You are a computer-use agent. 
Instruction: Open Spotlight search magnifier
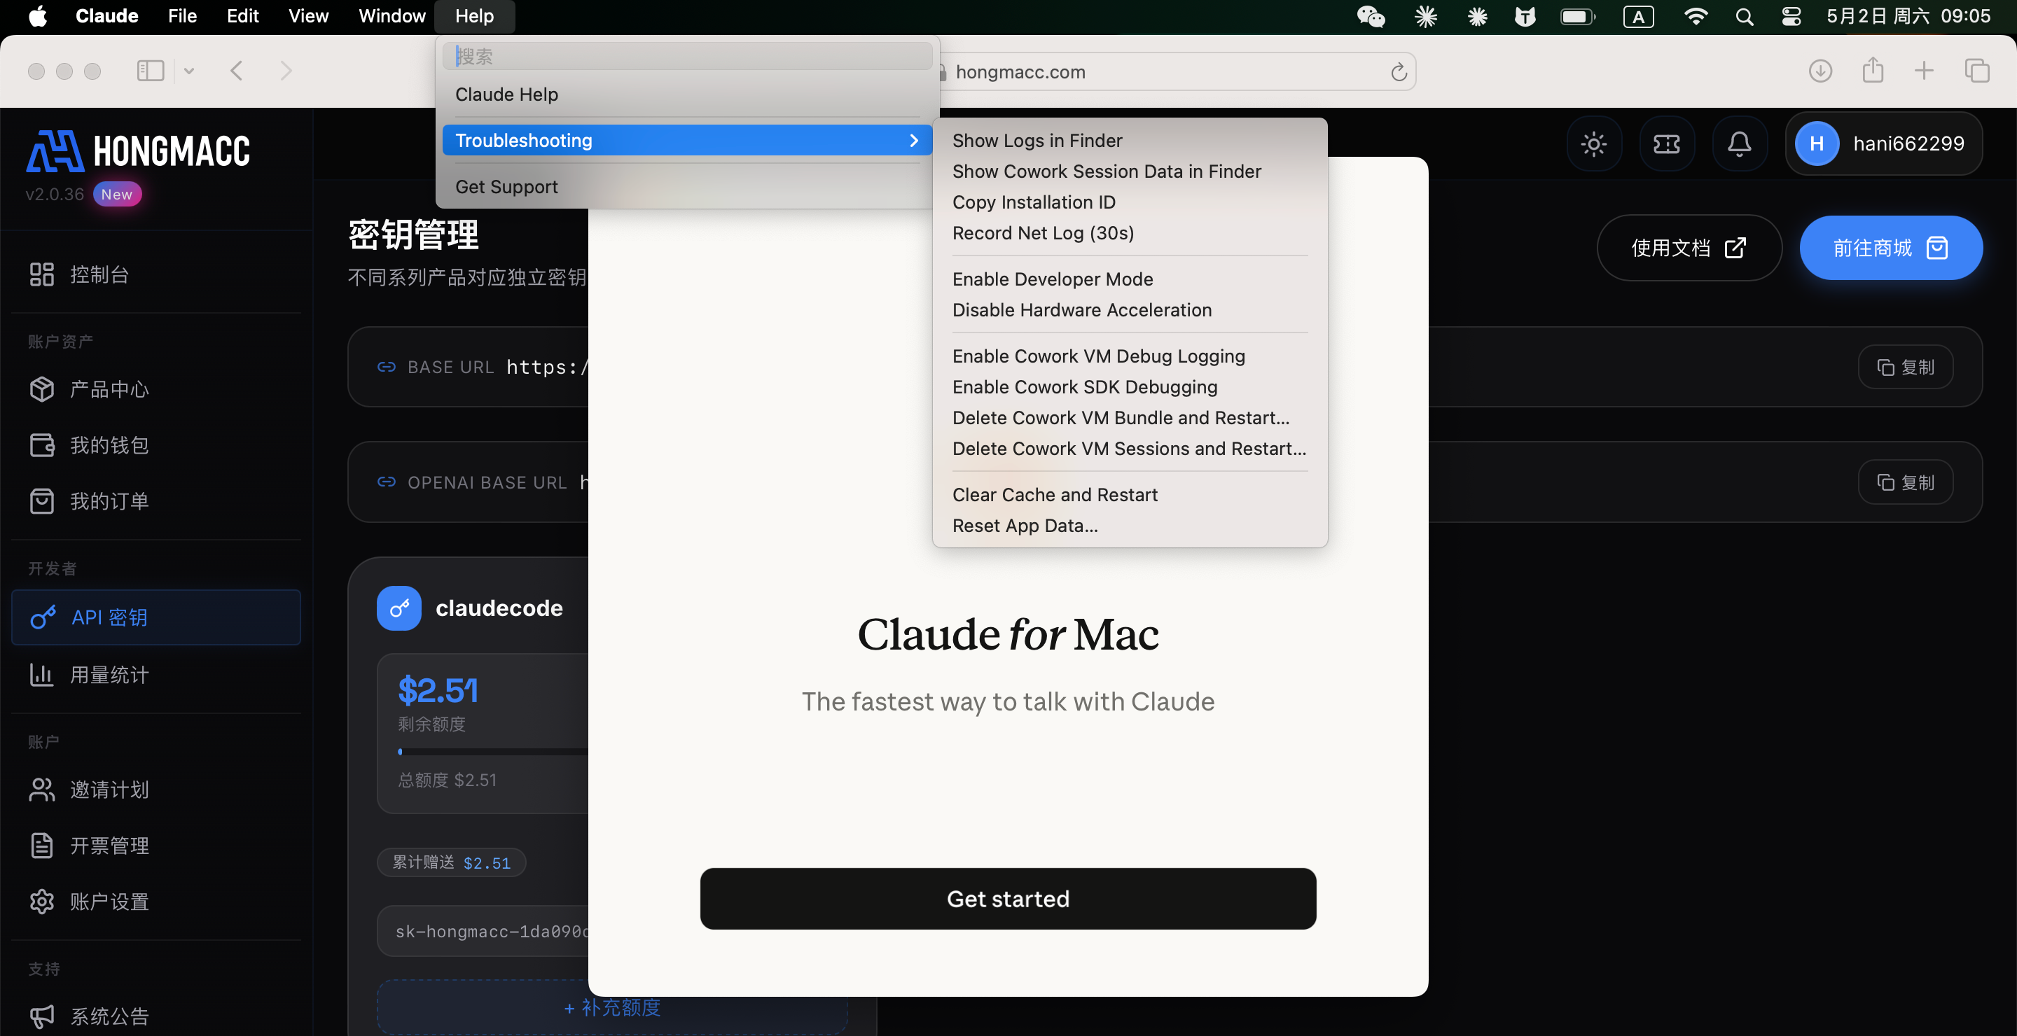click(1744, 16)
